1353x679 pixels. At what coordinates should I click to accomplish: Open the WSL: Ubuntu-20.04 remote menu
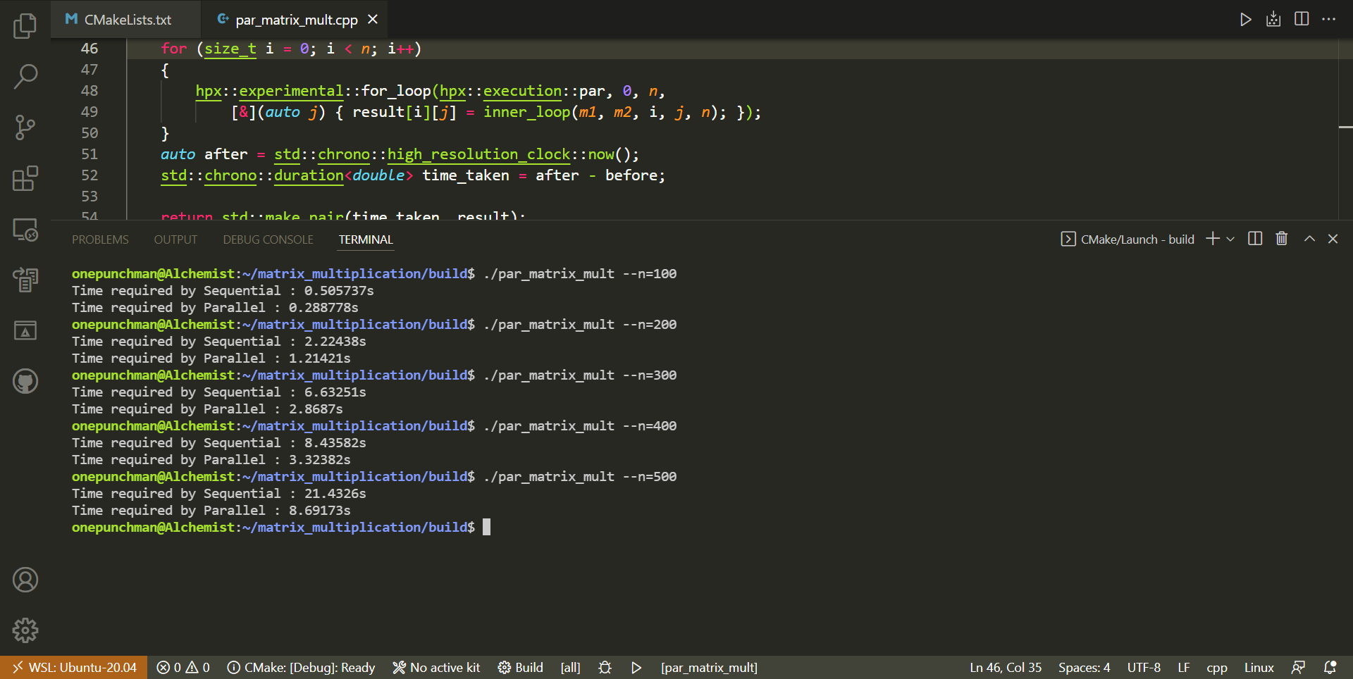pos(73,667)
